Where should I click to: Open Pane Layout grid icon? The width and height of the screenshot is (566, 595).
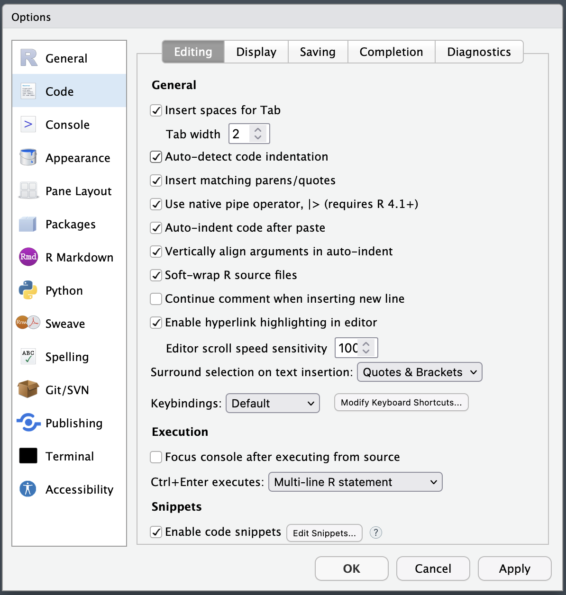[x=28, y=190]
